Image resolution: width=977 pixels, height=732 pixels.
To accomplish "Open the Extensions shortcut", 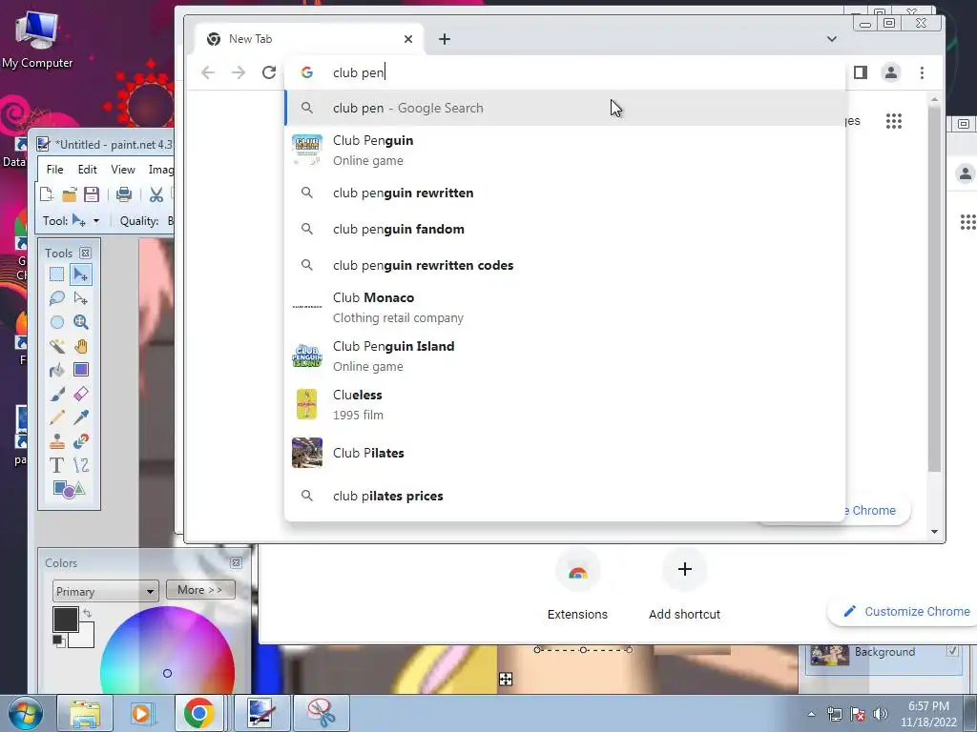I will point(577,585).
